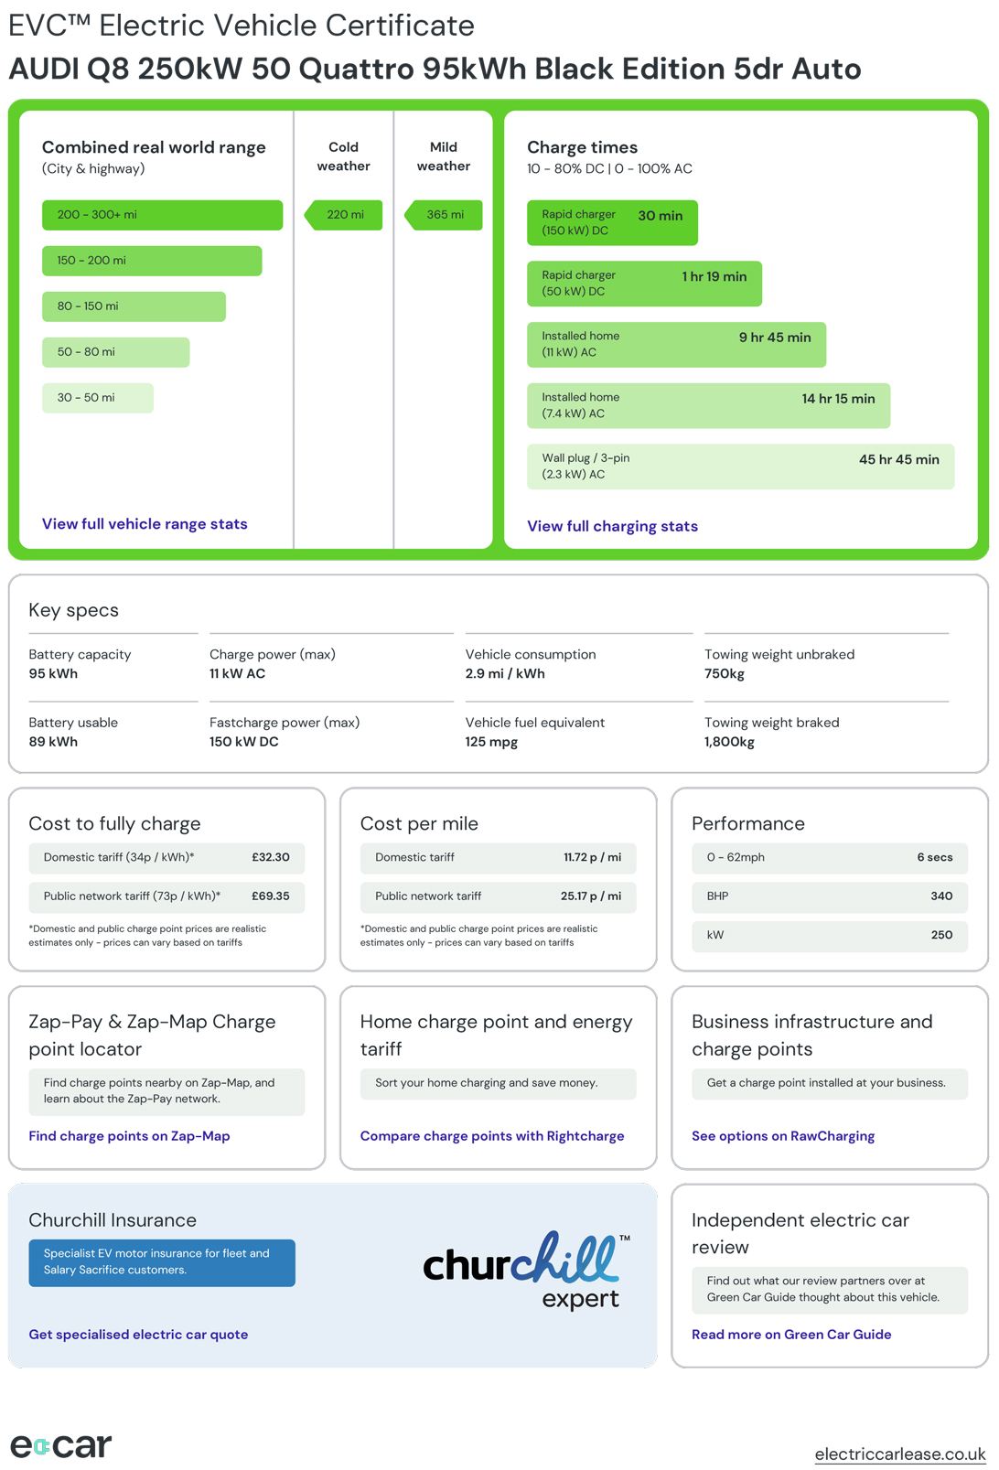
Task: Open View full charging stats link
Action: click(612, 526)
